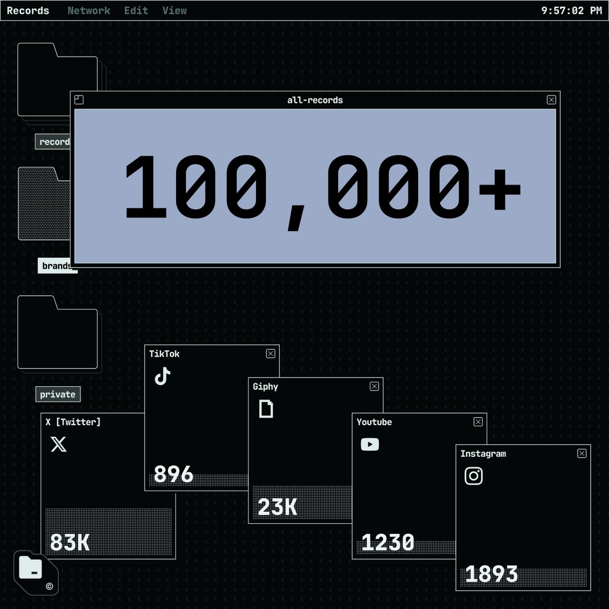Image resolution: width=609 pixels, height=609 pixels.
Task: Click the X logo icon
Action: [x=59, y=445]
